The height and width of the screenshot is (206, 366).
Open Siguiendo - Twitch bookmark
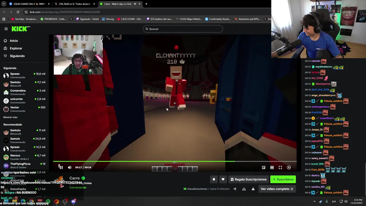pyautogui.click(x=87, y=19)
